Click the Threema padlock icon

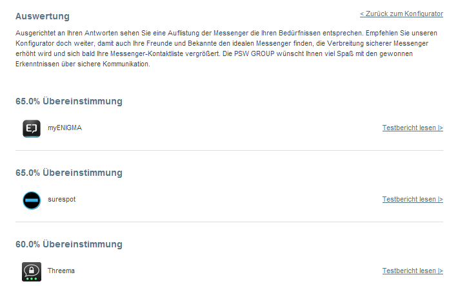pos(32,271)
